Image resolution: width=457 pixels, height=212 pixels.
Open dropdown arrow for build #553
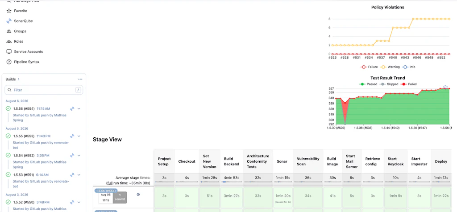(x=79, y=136)
